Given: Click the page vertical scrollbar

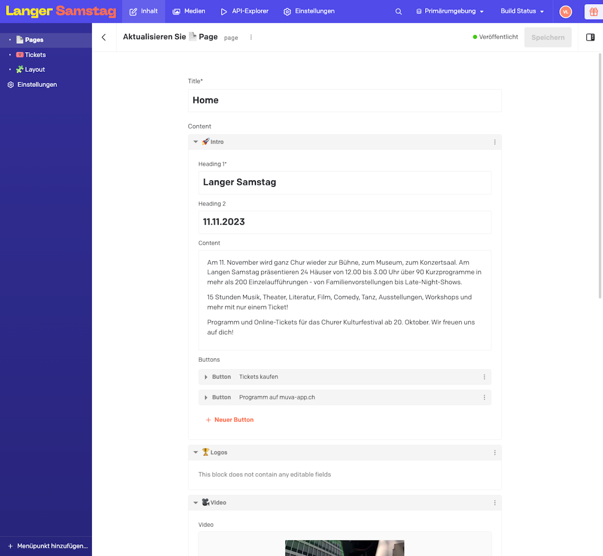Looking at the screenshot, I should click(x=599, y=176).
